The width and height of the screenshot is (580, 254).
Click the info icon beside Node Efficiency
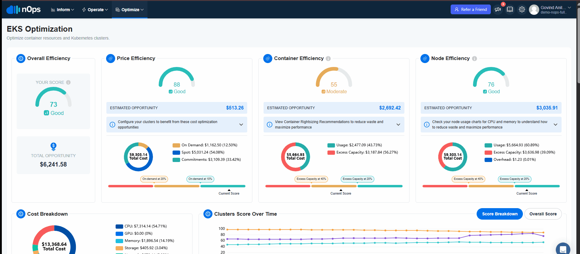coord(475,59)
